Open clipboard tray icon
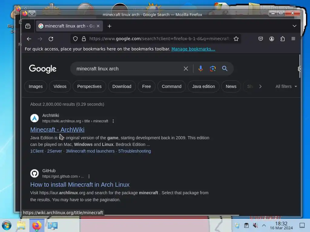Screen dimensions: 310x232 point(246,225)
